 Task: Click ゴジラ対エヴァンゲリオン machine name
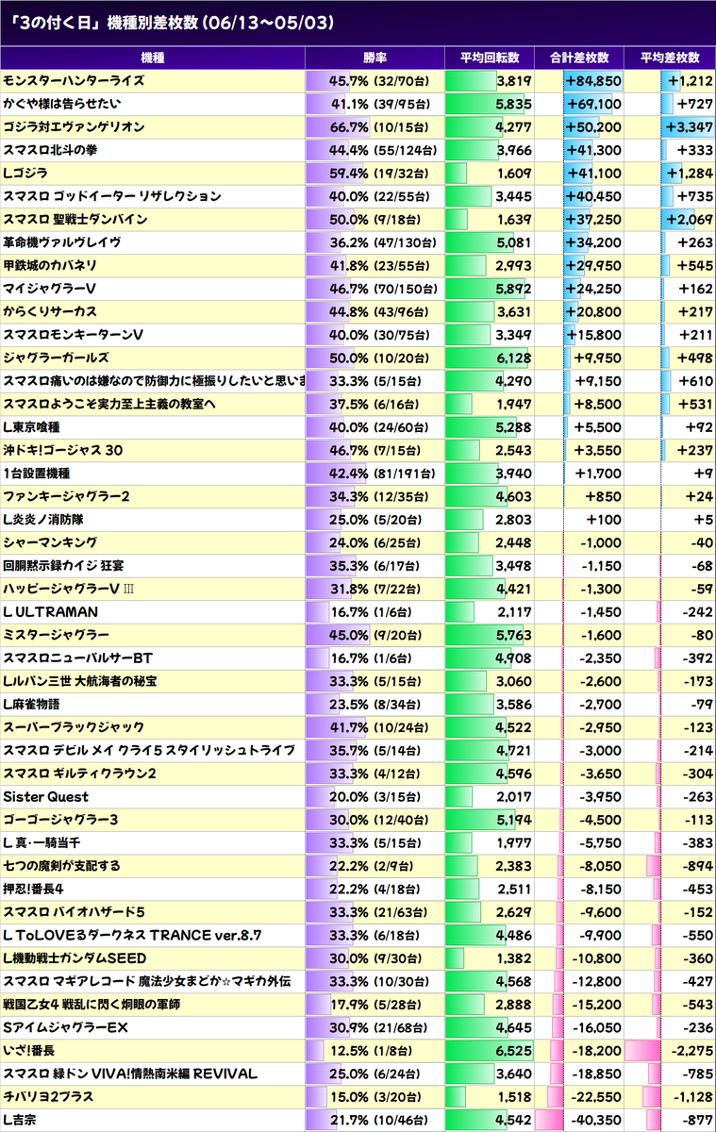75,127
